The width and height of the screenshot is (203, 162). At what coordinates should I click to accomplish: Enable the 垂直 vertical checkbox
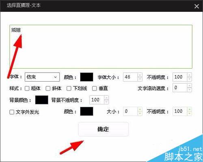[x=95, y=89]
